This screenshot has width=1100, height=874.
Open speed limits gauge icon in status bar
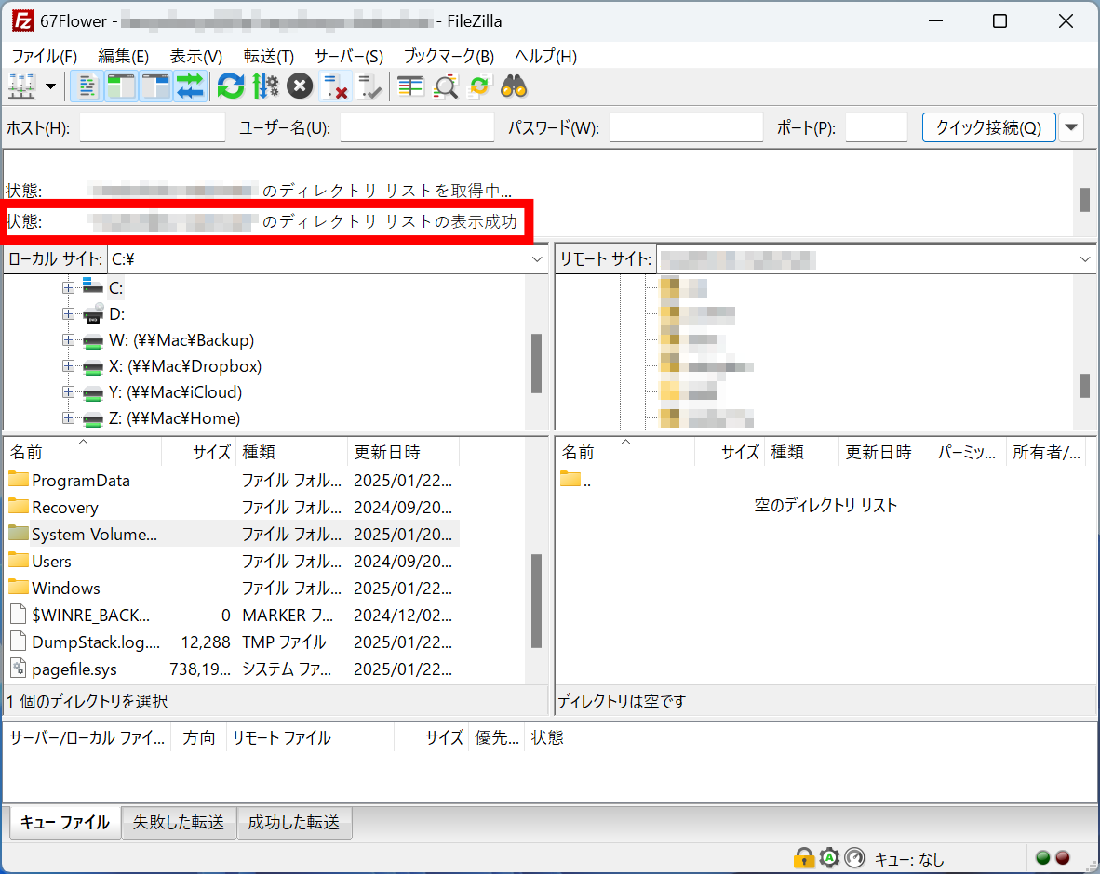coord(854,858)
